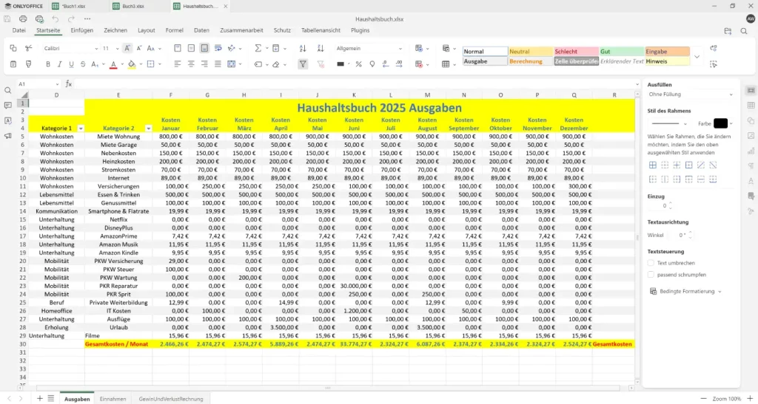The width and height of the screenshot is (758, 404).
Task: Click the Strikethrough icon
Action: click(83, 64)
